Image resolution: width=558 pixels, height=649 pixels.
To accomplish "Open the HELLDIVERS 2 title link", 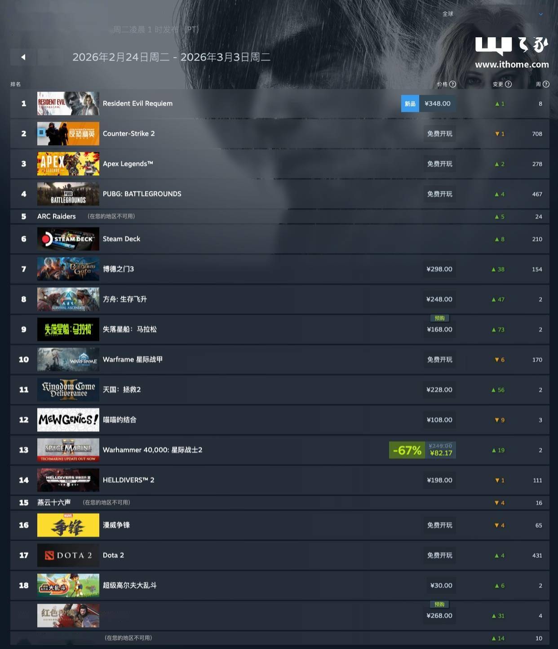I will click(x=128, y=480).
